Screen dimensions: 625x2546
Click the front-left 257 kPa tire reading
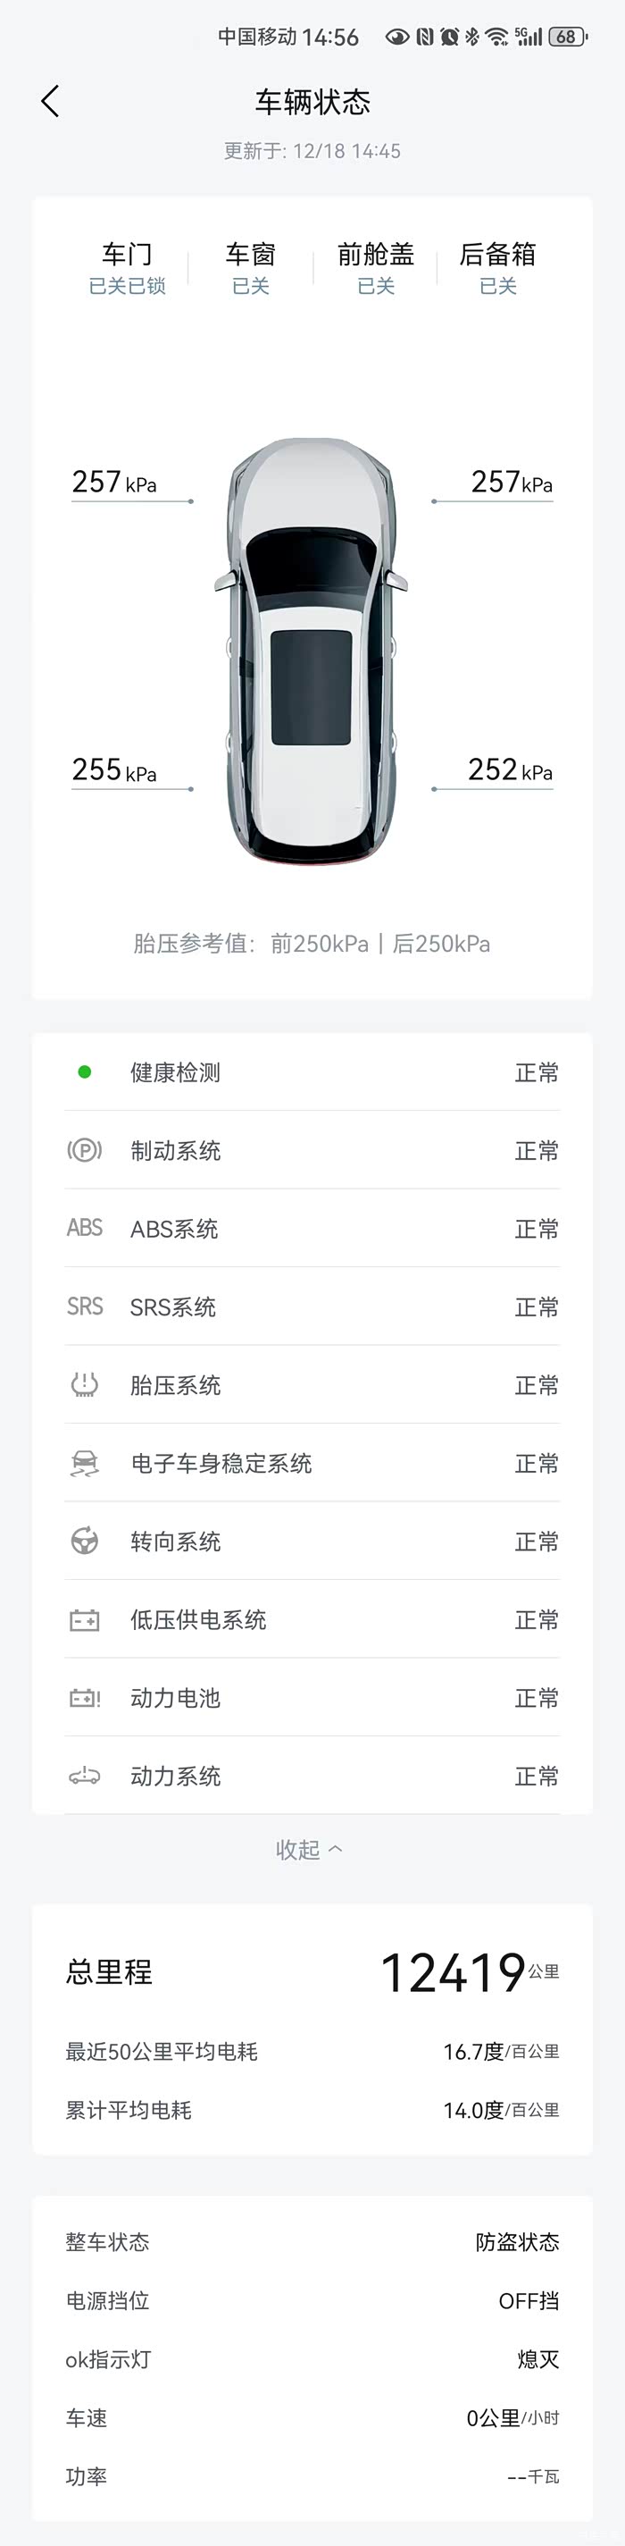point(114,483)
